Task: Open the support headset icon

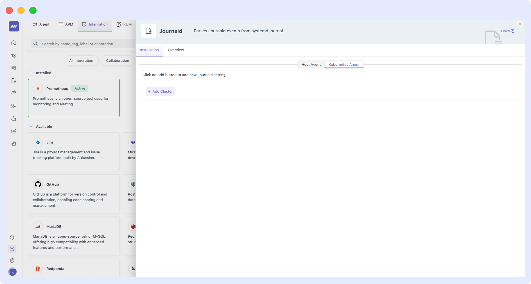Action: coord(12,237)
